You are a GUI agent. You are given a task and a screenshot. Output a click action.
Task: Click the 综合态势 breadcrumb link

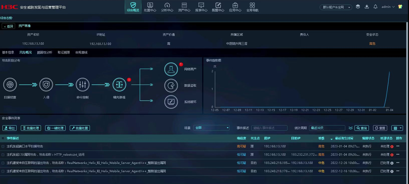tap(6, 18)
